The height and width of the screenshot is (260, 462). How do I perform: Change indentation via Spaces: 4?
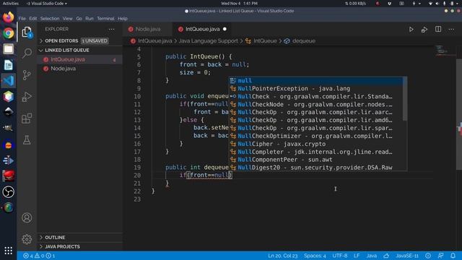(315, 256)
